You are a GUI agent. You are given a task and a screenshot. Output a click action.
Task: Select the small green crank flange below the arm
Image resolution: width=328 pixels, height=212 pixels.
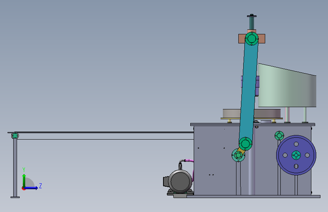[x=238, y=155]
